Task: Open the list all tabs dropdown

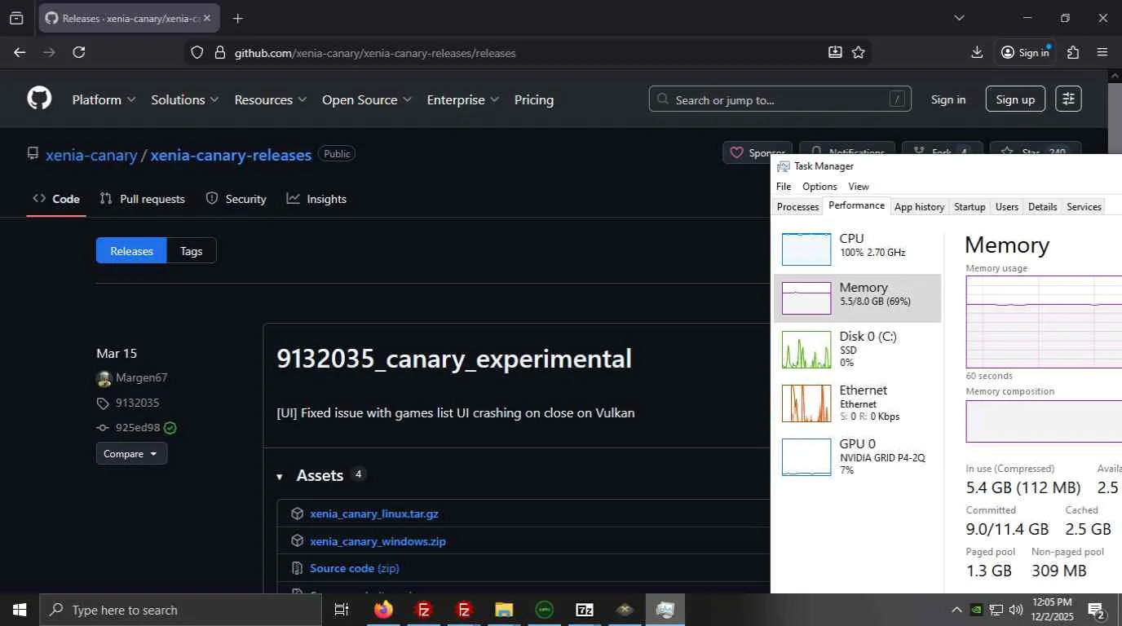Action: click(x=959, y=18)
